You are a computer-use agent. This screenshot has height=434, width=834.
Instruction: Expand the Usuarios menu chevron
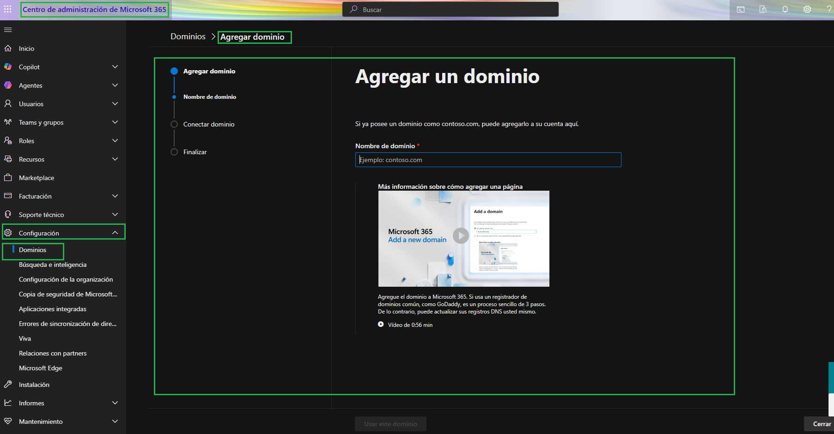pos(115,104)
